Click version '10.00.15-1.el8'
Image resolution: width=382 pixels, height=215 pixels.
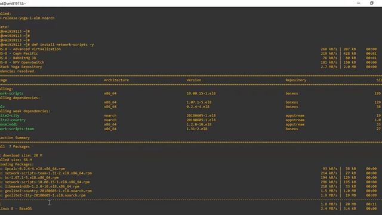[201, 93]
